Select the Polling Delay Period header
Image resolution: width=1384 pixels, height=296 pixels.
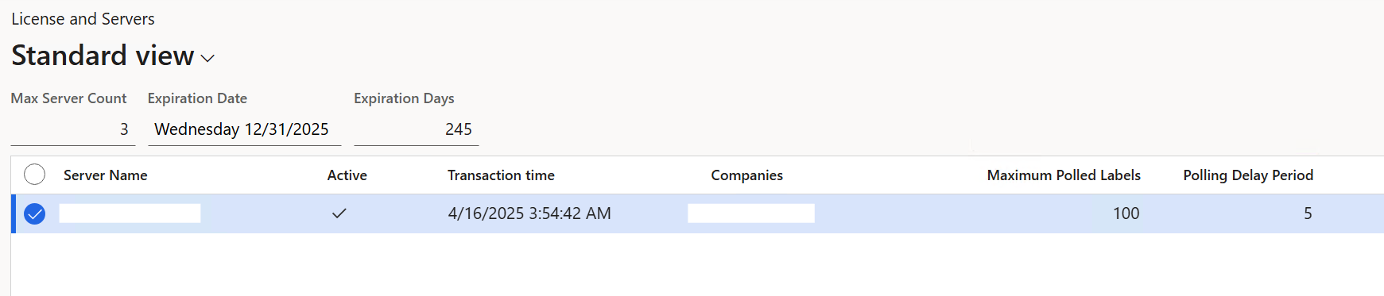click(x=1248, y=175)
